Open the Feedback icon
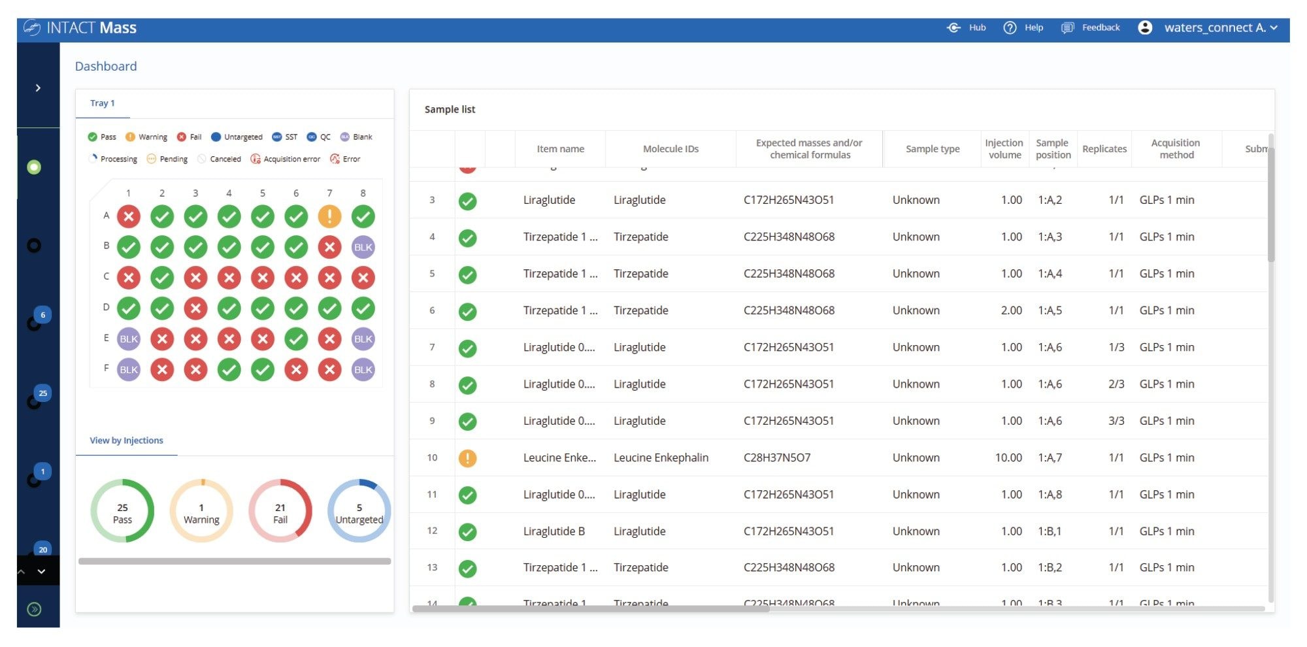This screenshot has width=1307, height=647. coord(1068,27)
